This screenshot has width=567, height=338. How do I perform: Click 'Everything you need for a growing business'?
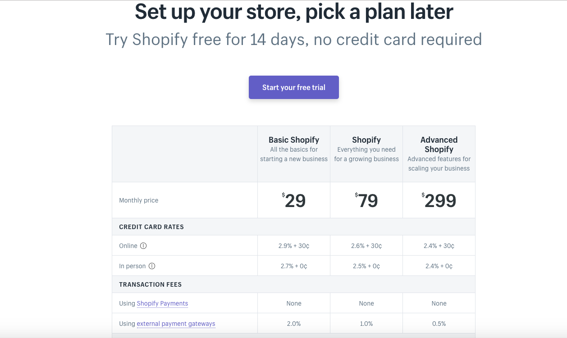(366, 154)
